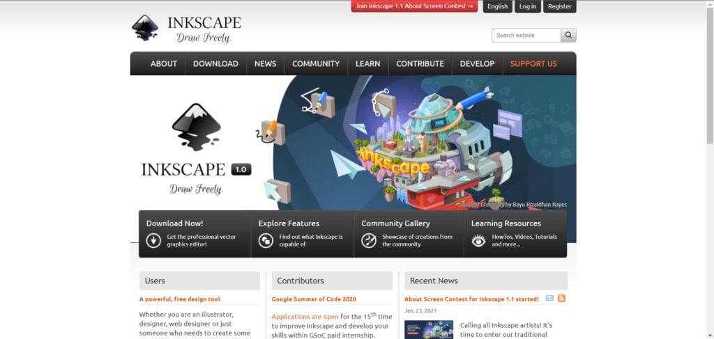
Task: Open the Explore Features heading link
Action: tap(289, 223)
